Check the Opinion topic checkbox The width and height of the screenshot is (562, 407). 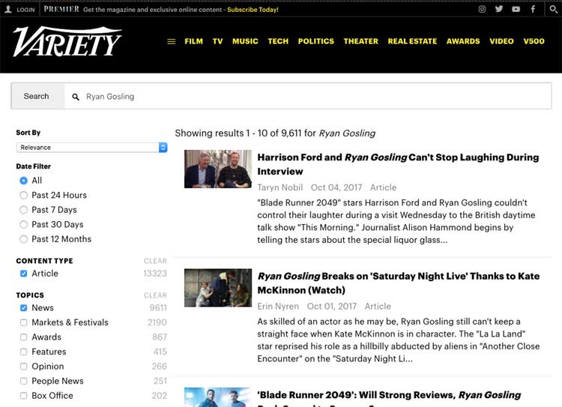[x=24, y=367]
